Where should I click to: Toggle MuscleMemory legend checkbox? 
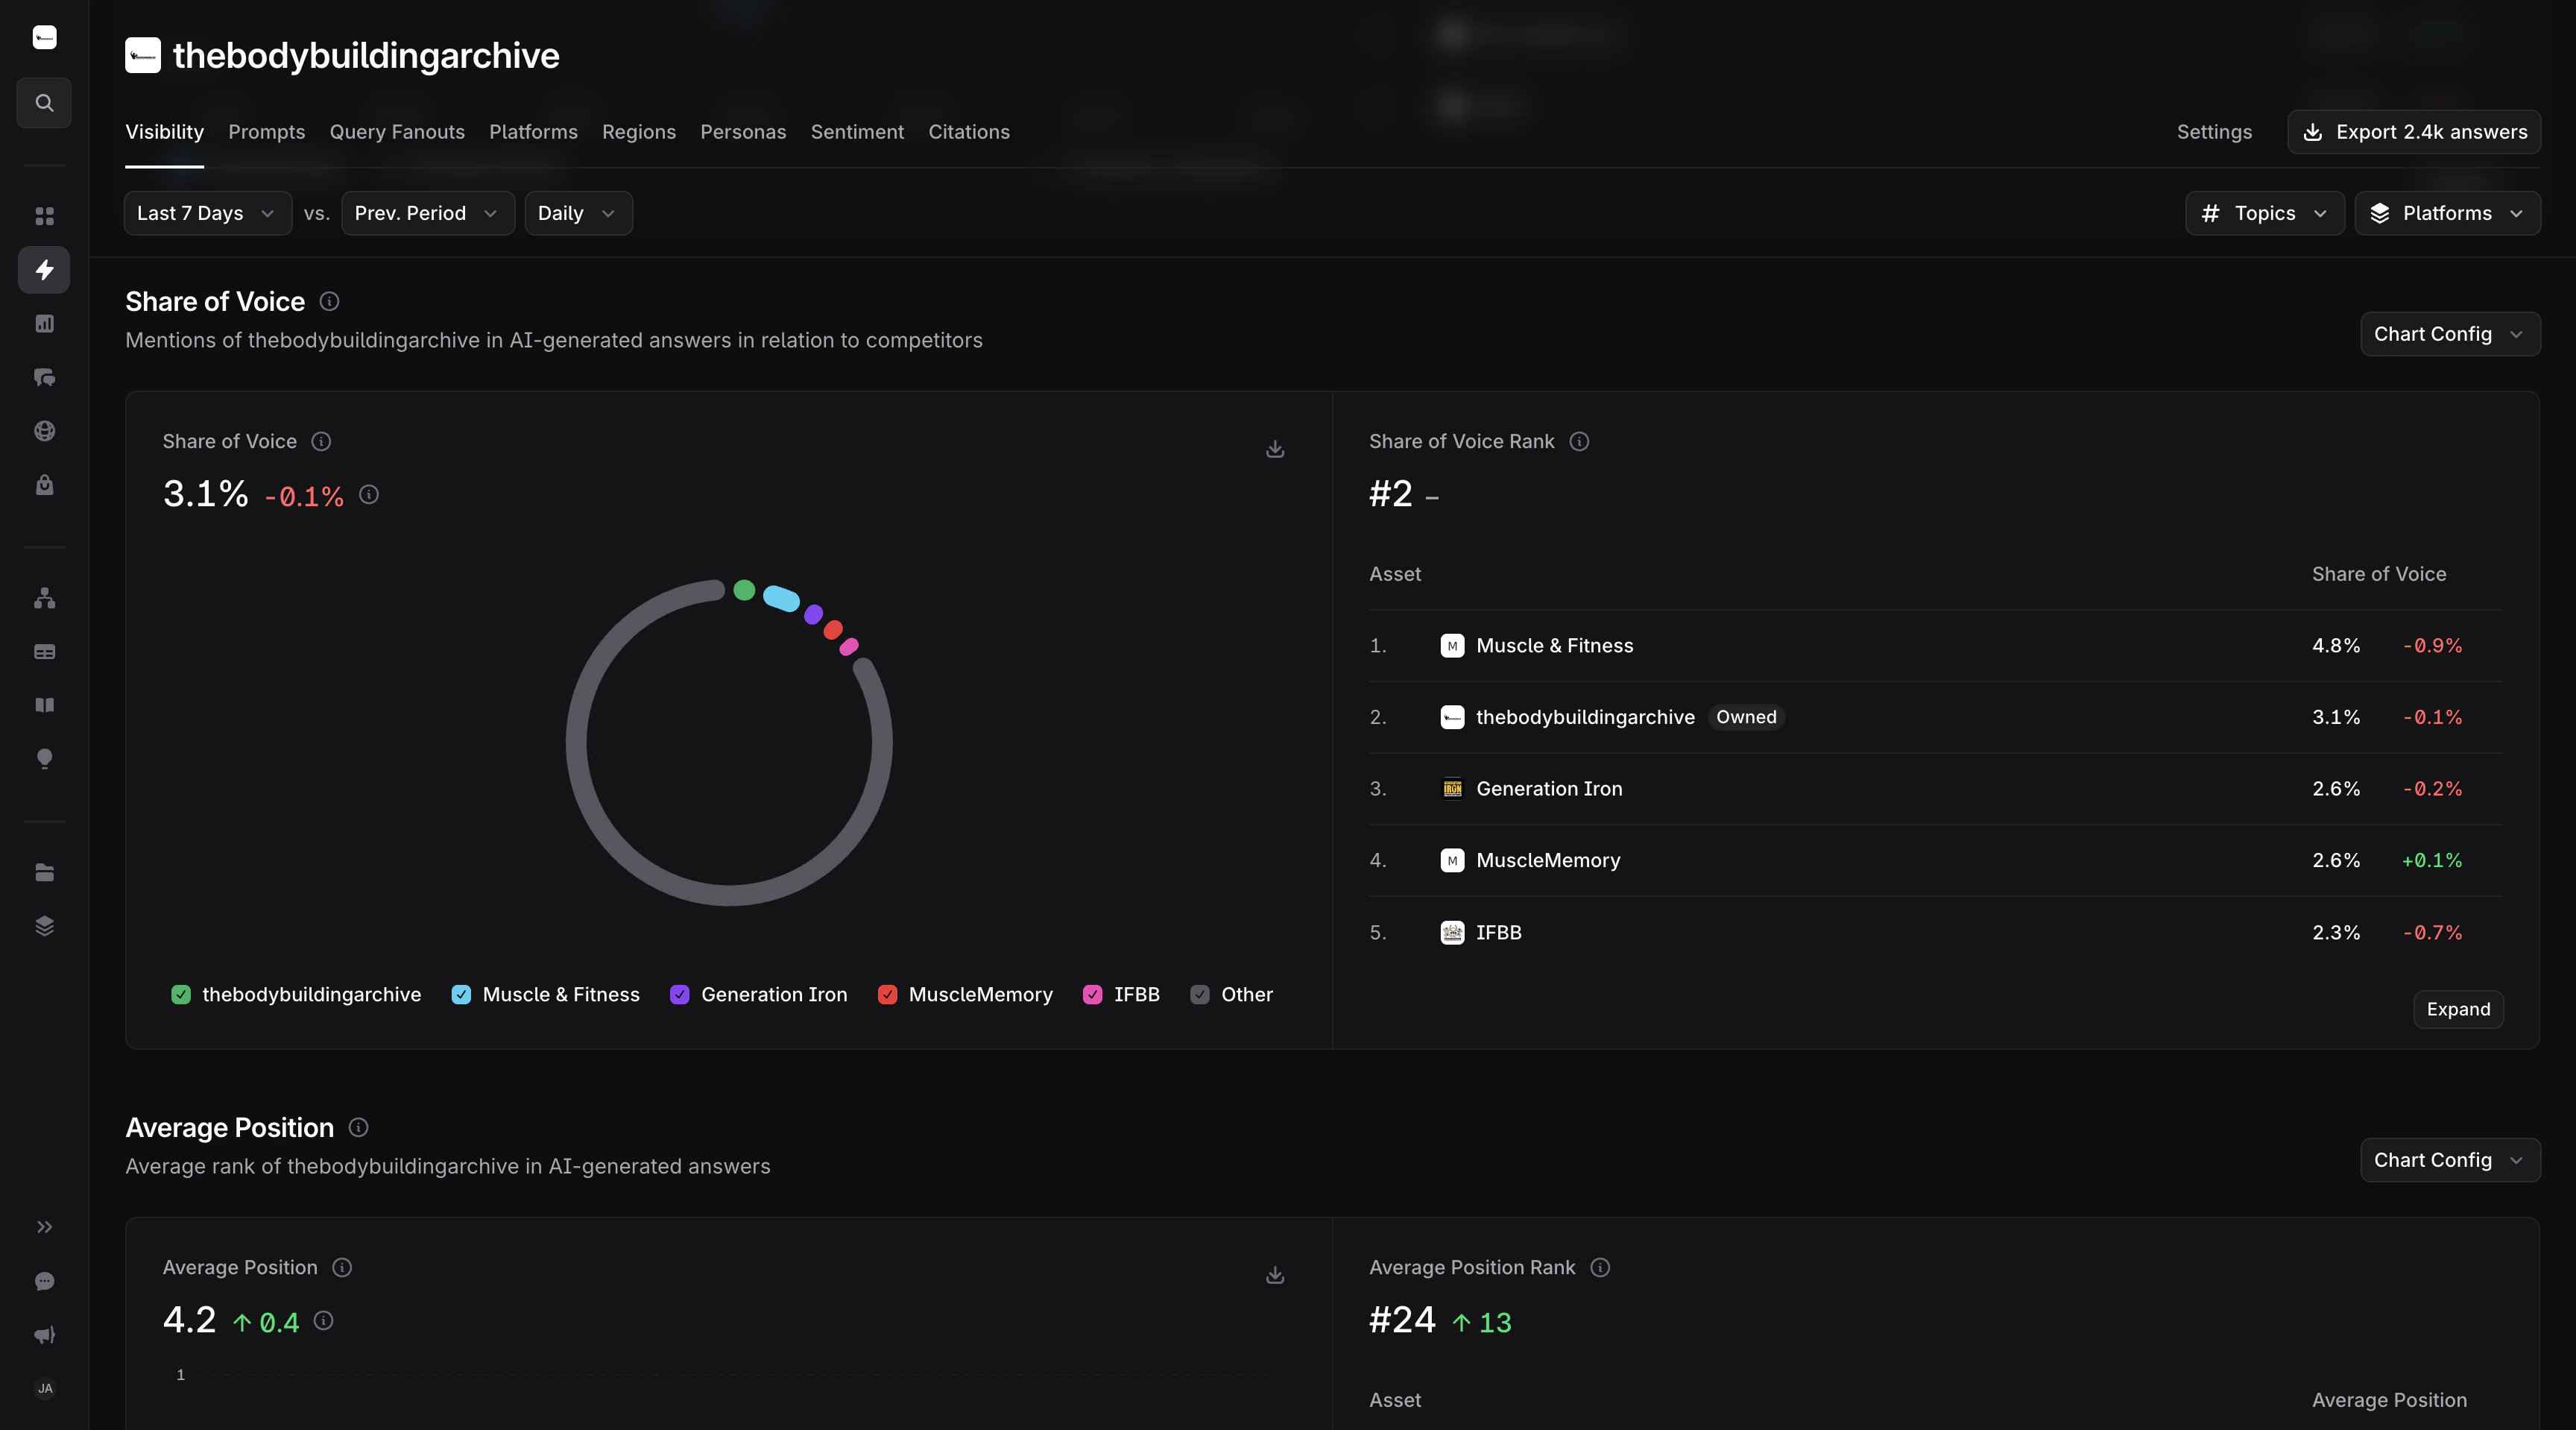coord(887,995)
